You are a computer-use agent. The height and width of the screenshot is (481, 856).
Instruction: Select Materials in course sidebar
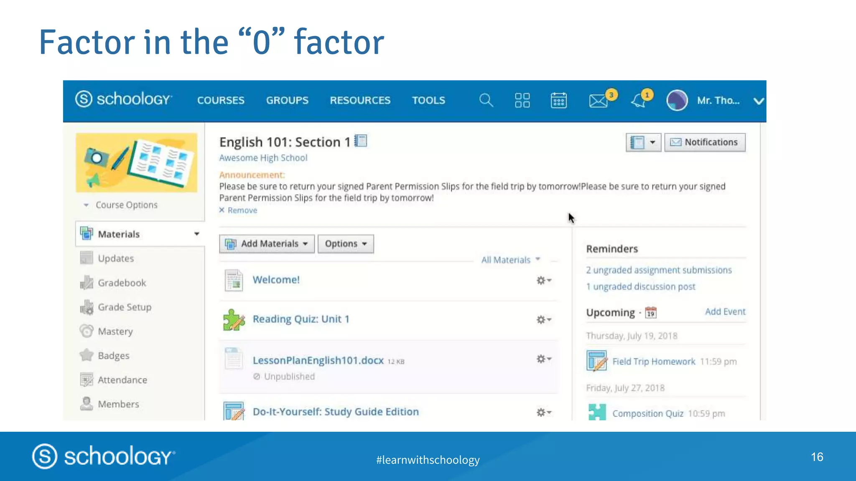[140, 234]
